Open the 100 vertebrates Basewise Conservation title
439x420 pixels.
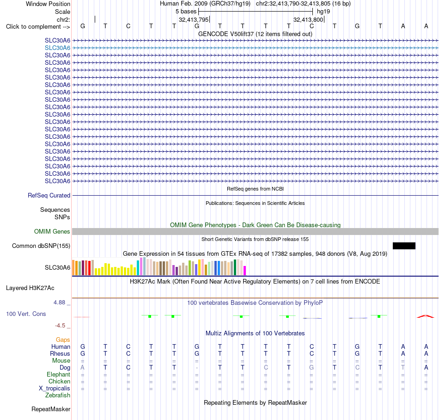point(255,303)
